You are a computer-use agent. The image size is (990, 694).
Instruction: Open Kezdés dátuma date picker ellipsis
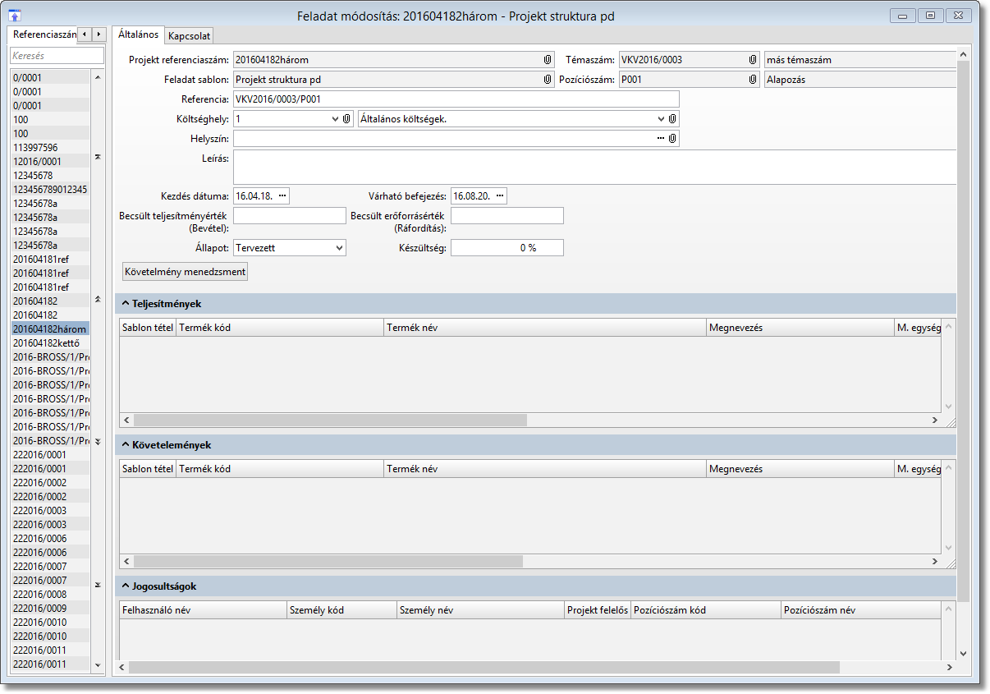(x=282, y=196)
